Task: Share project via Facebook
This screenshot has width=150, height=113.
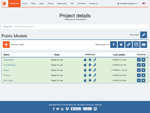Action: pos(113,44)
